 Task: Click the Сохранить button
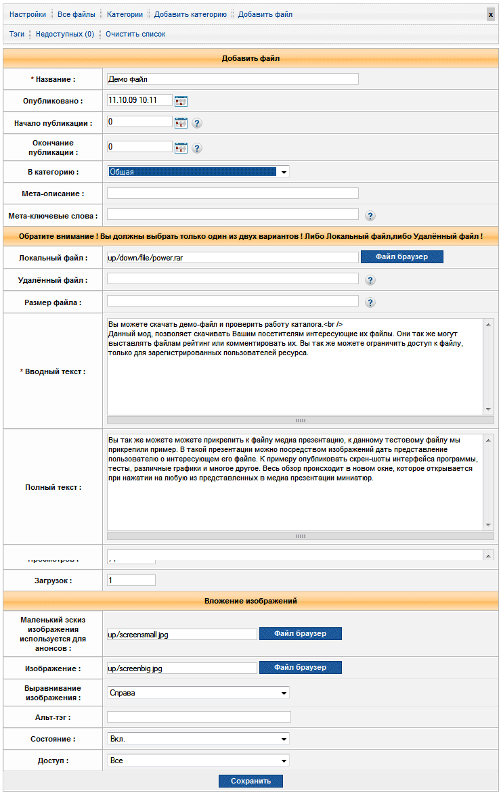250,781
